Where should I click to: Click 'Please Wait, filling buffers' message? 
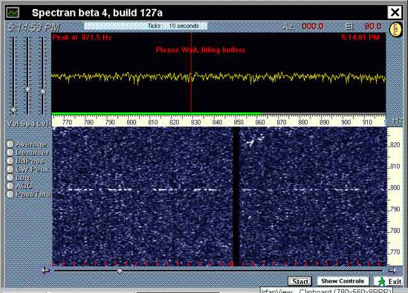(x=200, y=50)
